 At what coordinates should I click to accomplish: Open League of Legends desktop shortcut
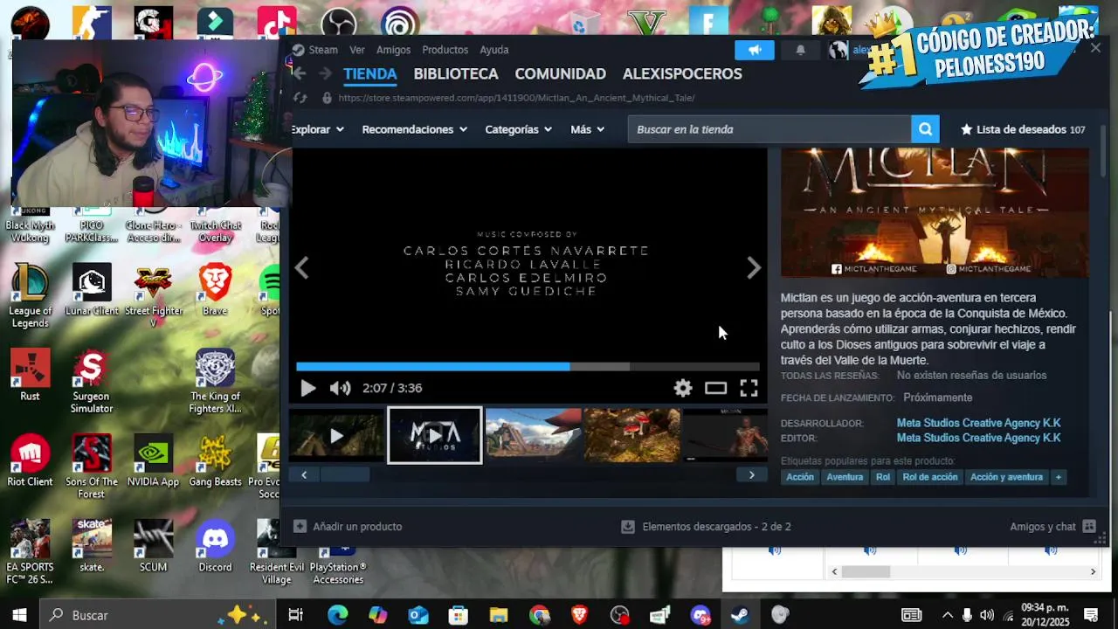[31, 295]
